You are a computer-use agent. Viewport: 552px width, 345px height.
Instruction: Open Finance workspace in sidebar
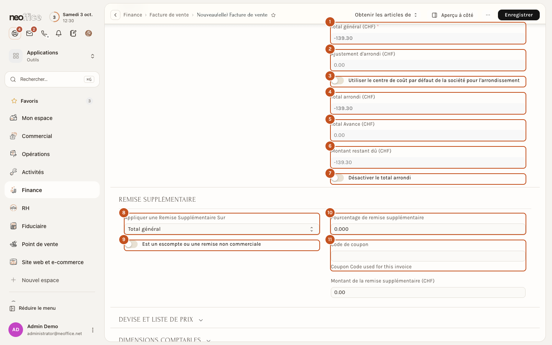click(x=52, y=190)
